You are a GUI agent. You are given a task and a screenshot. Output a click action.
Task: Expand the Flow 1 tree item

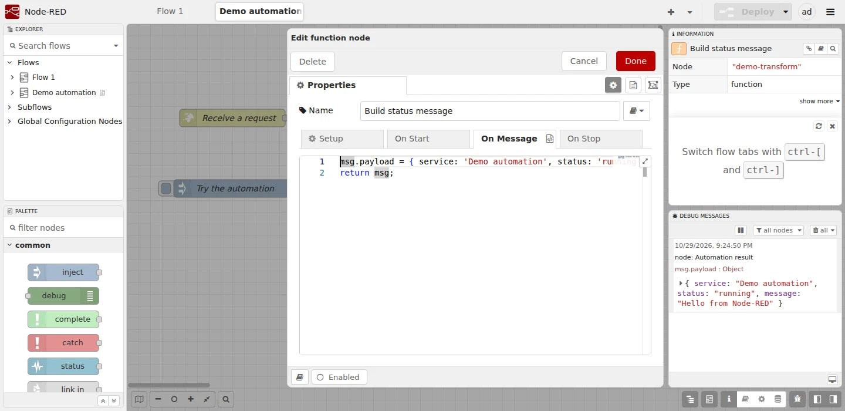(x=12, y=77)
